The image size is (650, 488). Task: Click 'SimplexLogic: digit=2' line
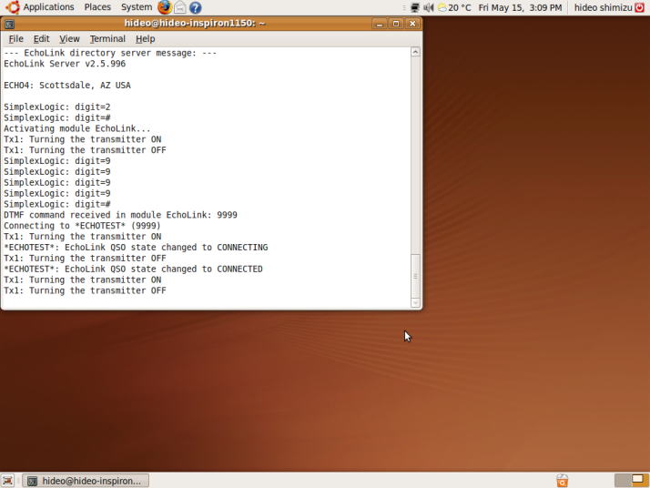click(57, 107)
